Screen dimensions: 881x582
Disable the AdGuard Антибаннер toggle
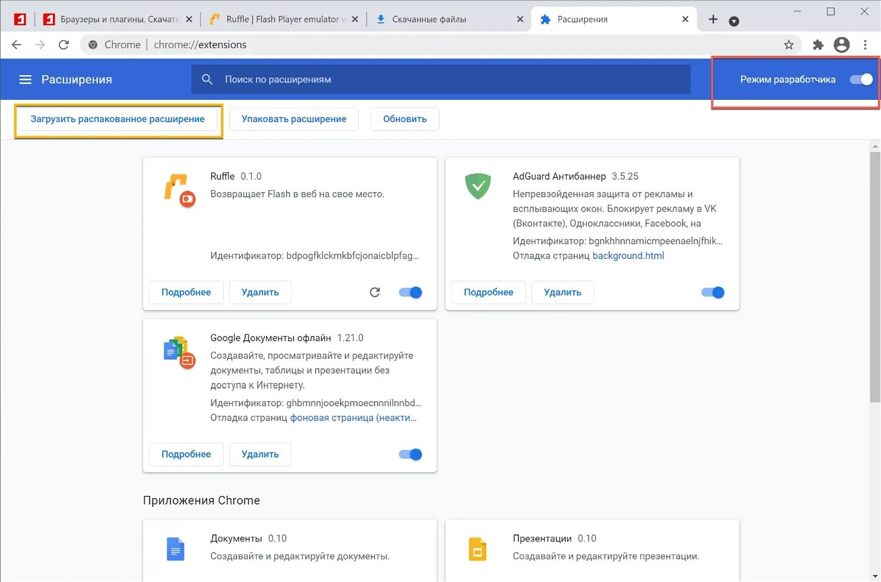712,292
